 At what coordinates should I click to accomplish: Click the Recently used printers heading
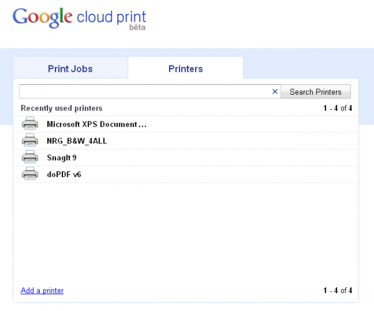61,108
